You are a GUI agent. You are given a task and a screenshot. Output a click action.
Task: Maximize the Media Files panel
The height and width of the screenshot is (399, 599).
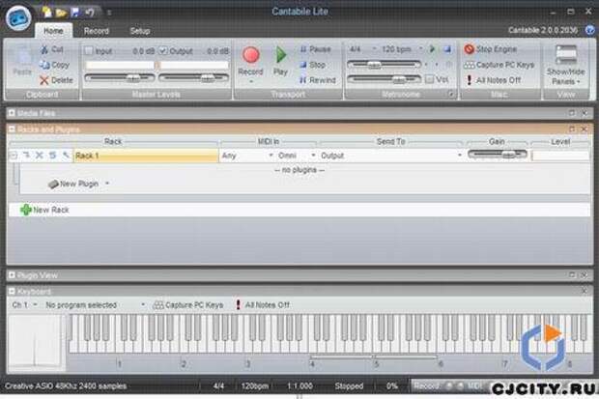[x=572, y=113]
